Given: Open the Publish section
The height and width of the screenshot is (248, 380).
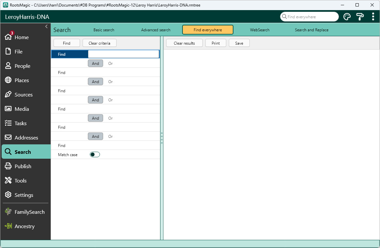Looking at the screenshot, I should coord(26,166).
